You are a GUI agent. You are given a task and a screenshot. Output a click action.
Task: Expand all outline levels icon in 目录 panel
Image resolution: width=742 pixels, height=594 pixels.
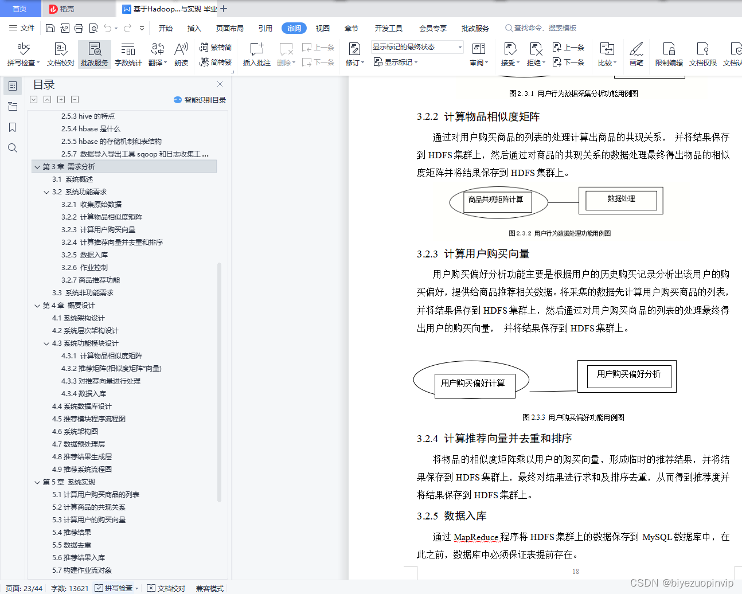click(61, 100)
